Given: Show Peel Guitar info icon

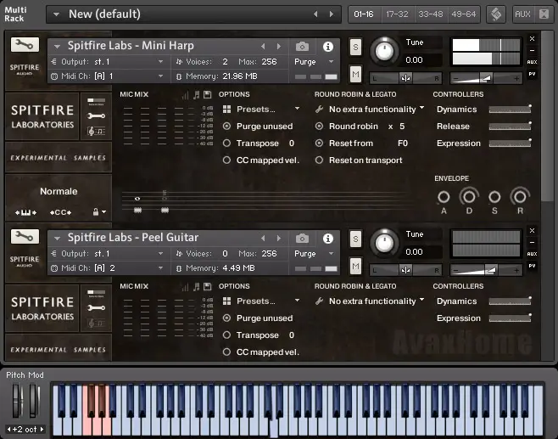Looking at the screenshot, I should [328, 239].
